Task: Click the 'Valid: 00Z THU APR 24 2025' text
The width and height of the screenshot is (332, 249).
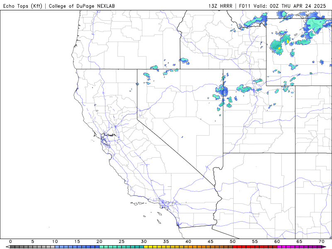Action: click(290, 6)
